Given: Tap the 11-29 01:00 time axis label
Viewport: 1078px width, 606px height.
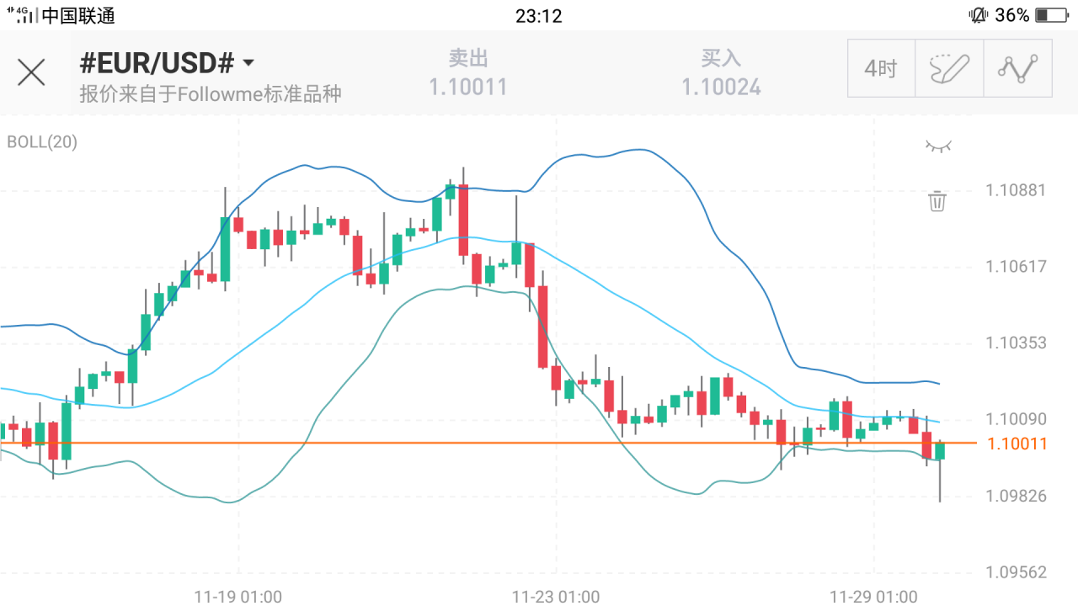Looking at the screenshot, I should 873,597.
